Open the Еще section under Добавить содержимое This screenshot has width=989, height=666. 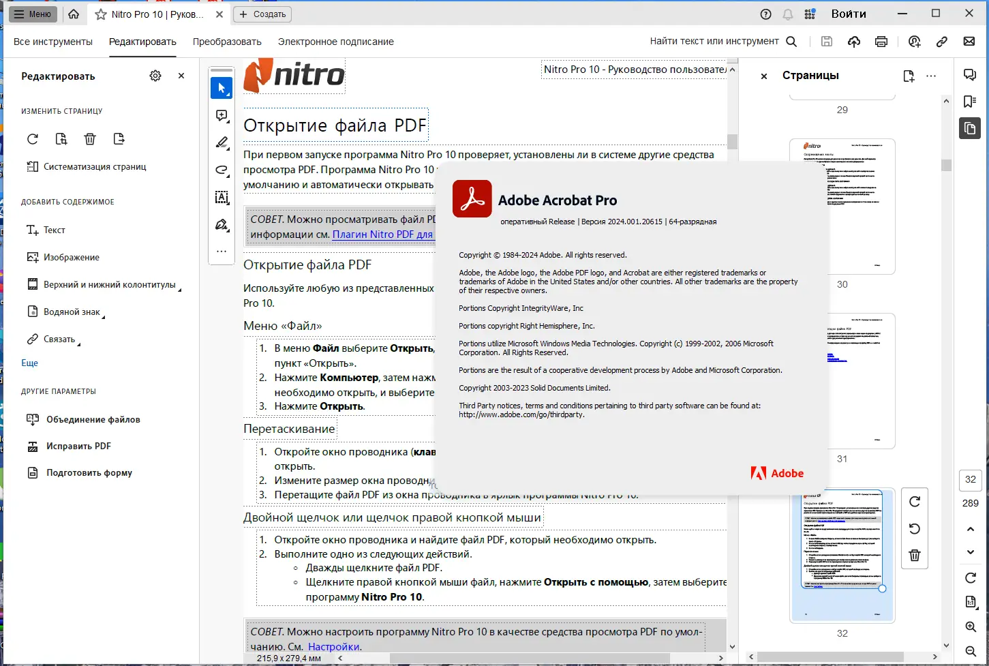point(29,363)
